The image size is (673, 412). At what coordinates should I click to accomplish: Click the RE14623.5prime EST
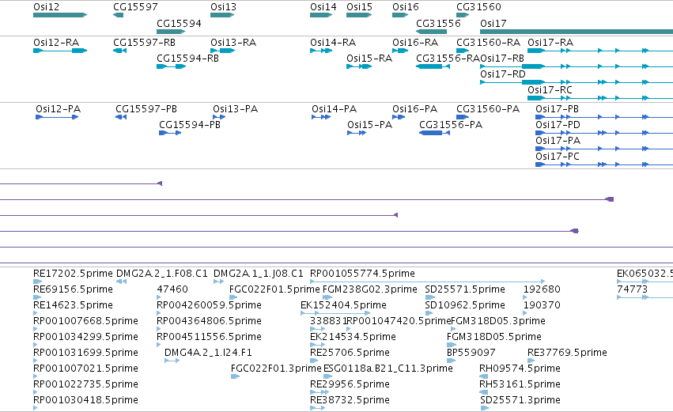36,313
